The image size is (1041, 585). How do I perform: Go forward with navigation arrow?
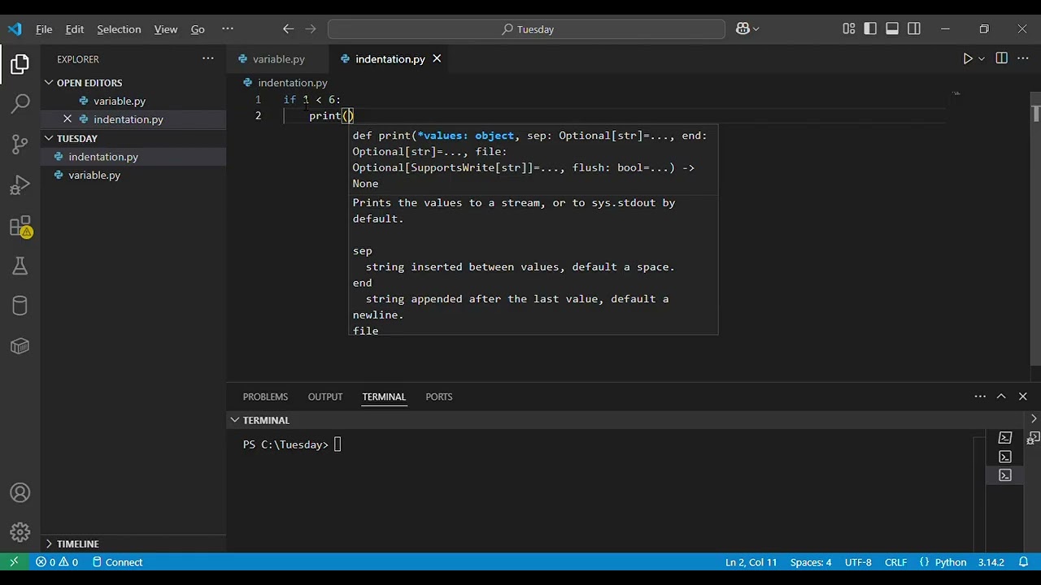click(310, 28)
